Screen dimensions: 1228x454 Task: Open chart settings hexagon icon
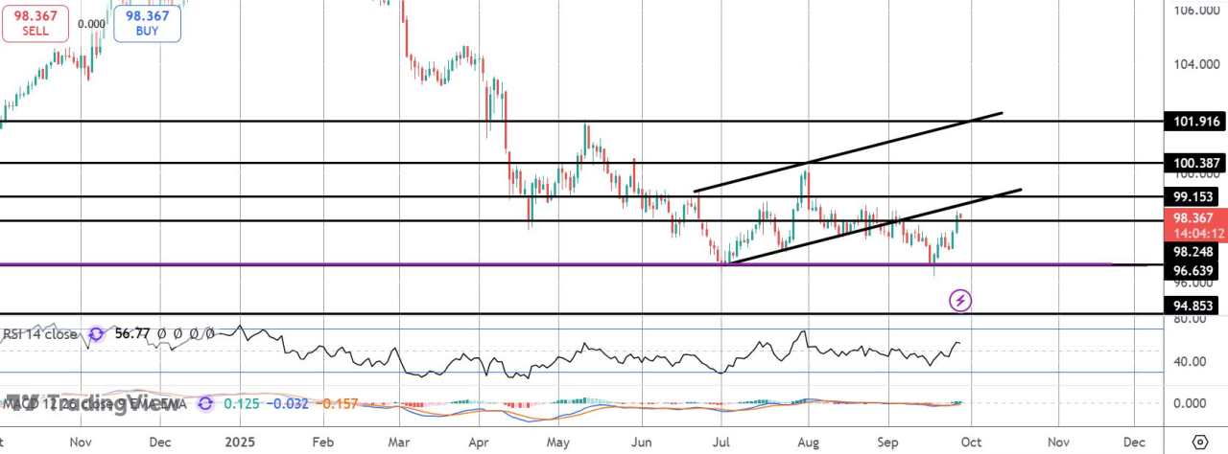click(x=1199, y=443)
